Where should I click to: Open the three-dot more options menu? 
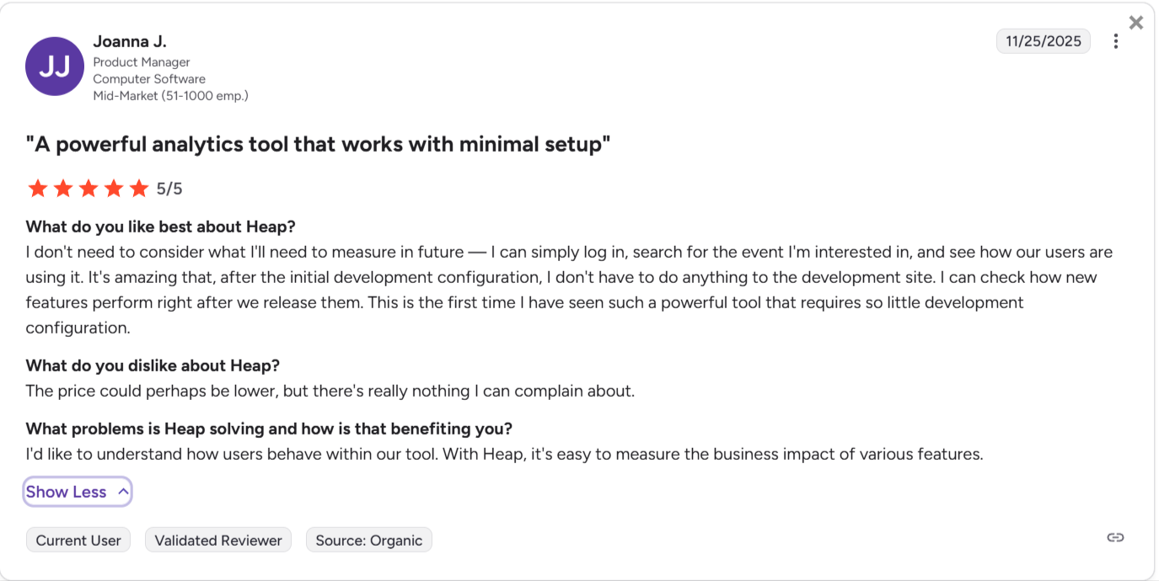pyautogui.click(x=1116, y=41)
